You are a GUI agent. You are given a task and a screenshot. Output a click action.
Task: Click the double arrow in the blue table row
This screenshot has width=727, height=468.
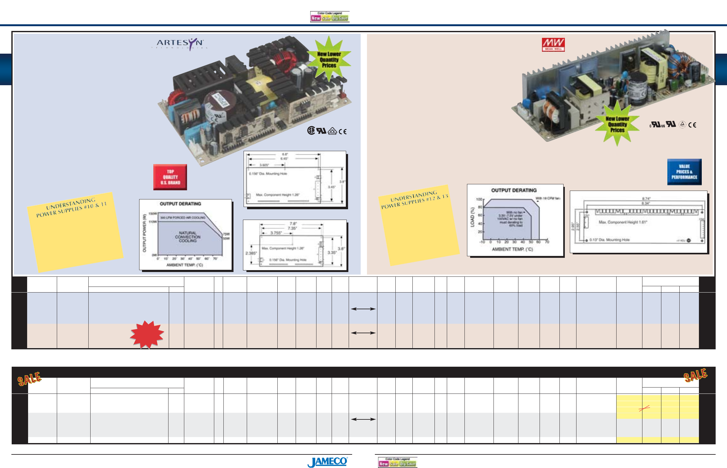click(x=363, y=309)
